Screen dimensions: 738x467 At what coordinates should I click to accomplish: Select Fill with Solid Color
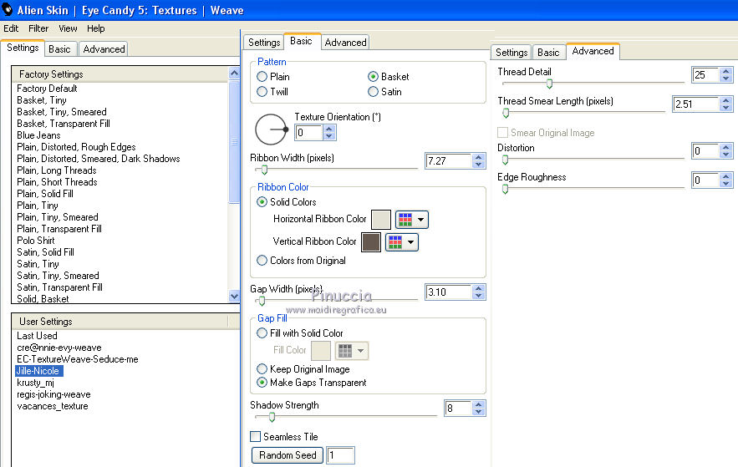click(262, 333)
